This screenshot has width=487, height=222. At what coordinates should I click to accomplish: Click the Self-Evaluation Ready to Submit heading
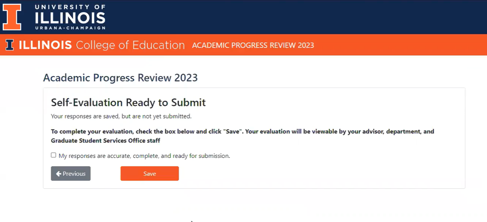pyautogui.click(x=128, y=102)
